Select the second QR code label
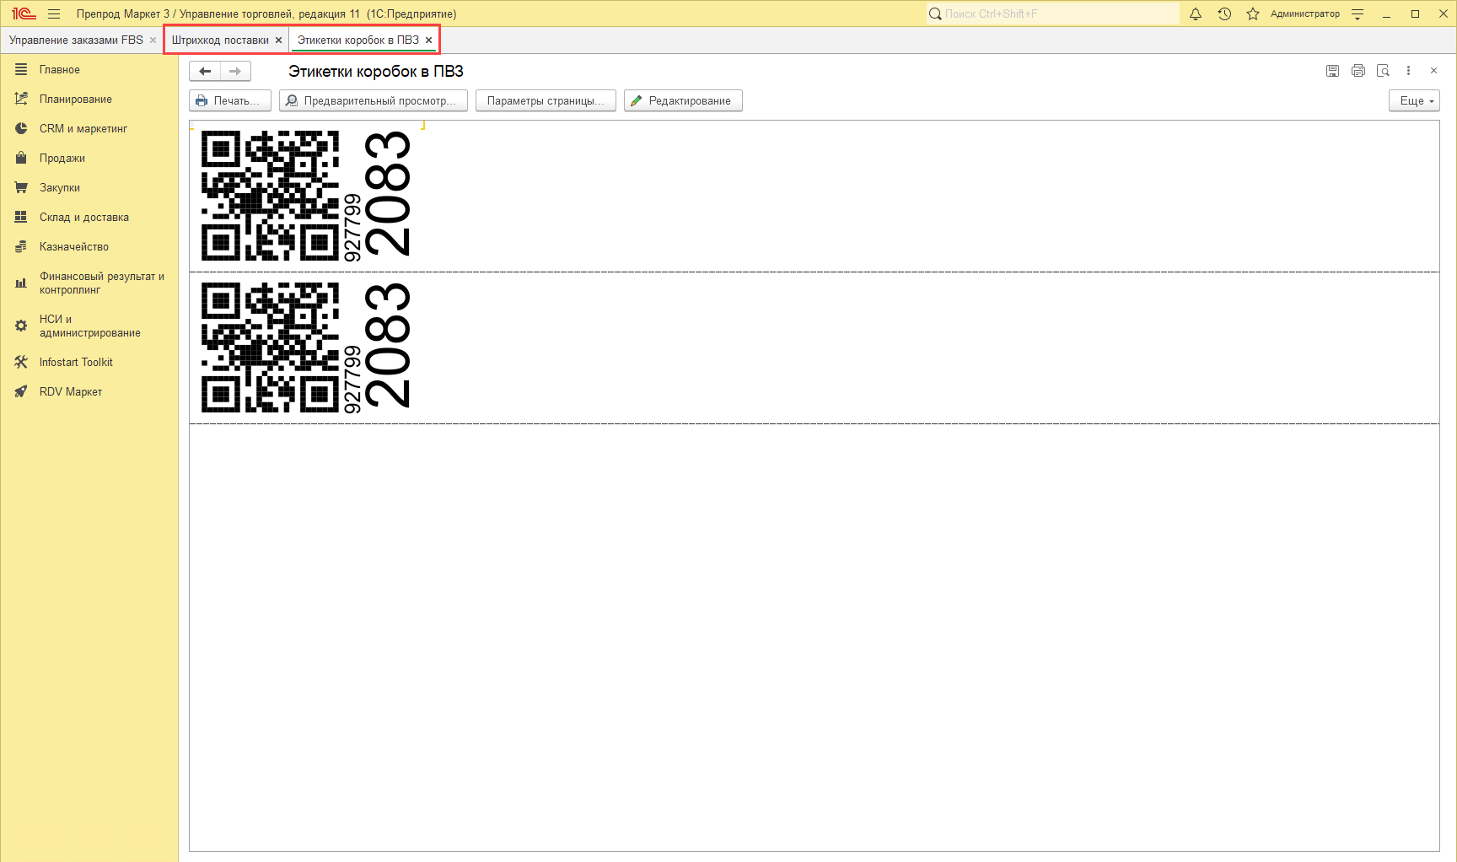Screen dimensions: 1457x862 [270, 347]
